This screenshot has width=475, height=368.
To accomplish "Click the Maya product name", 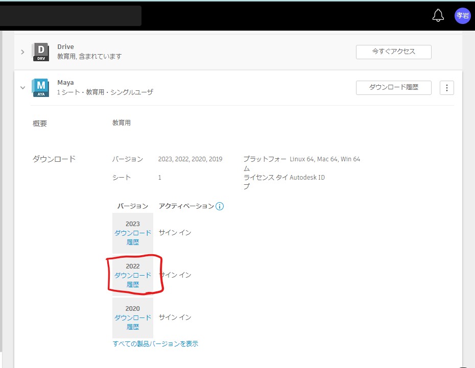I will point(65,82).
